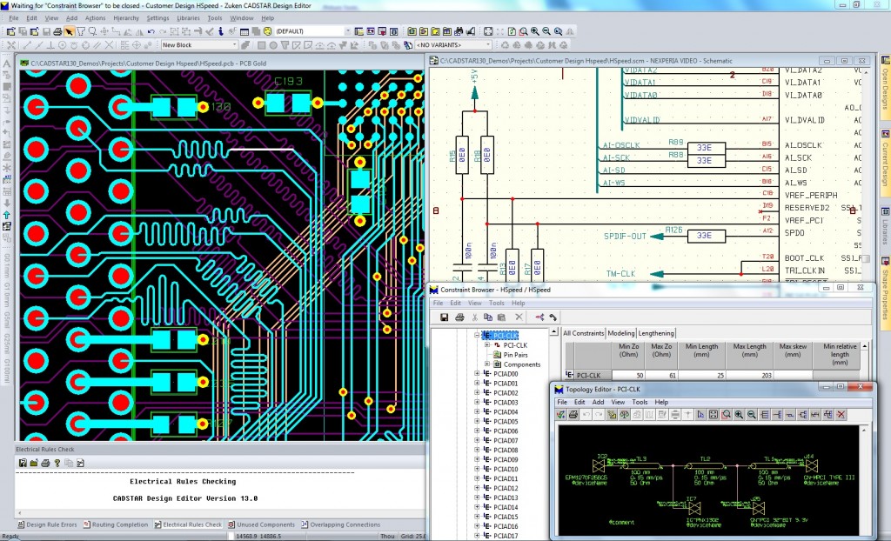Expand the PCIAD00 tree node
Screen dimensions: 891x541
[477, 374]
